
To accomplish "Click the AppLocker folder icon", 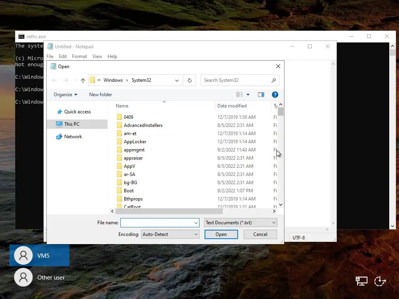I will click(119, 142).
